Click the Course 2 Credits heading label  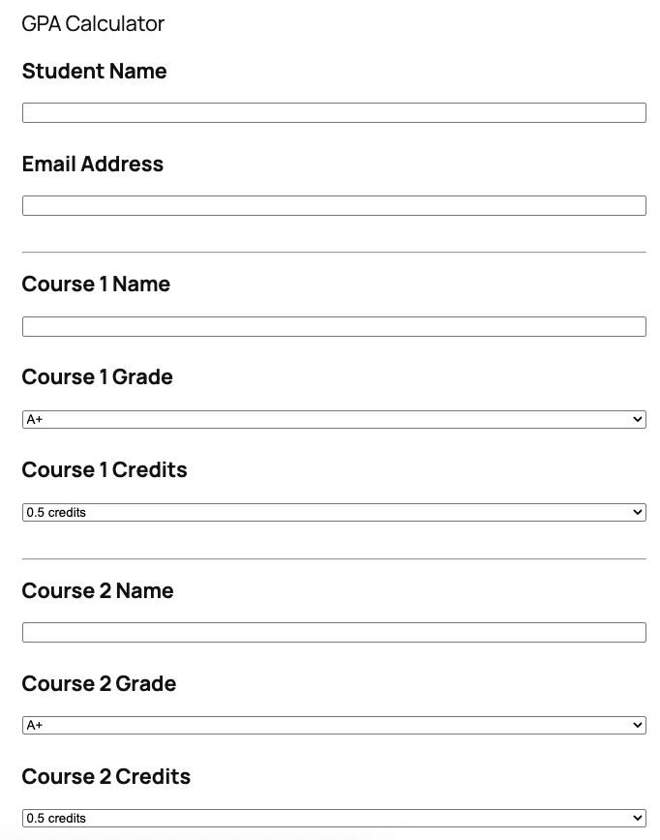pos(106,776)
